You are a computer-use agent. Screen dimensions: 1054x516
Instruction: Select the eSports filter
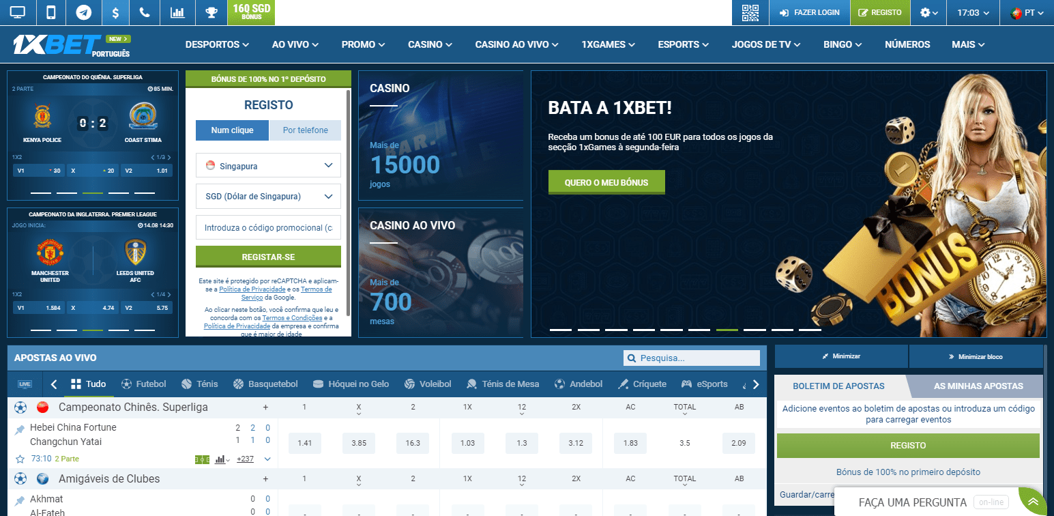(705, 384)
